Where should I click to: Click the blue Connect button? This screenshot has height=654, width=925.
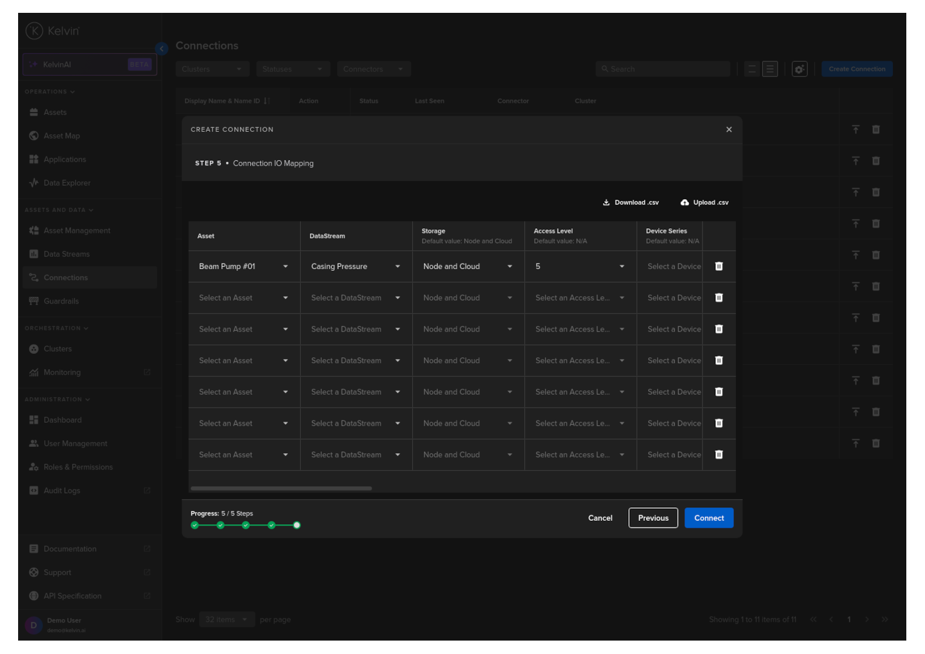click(708, 518)
